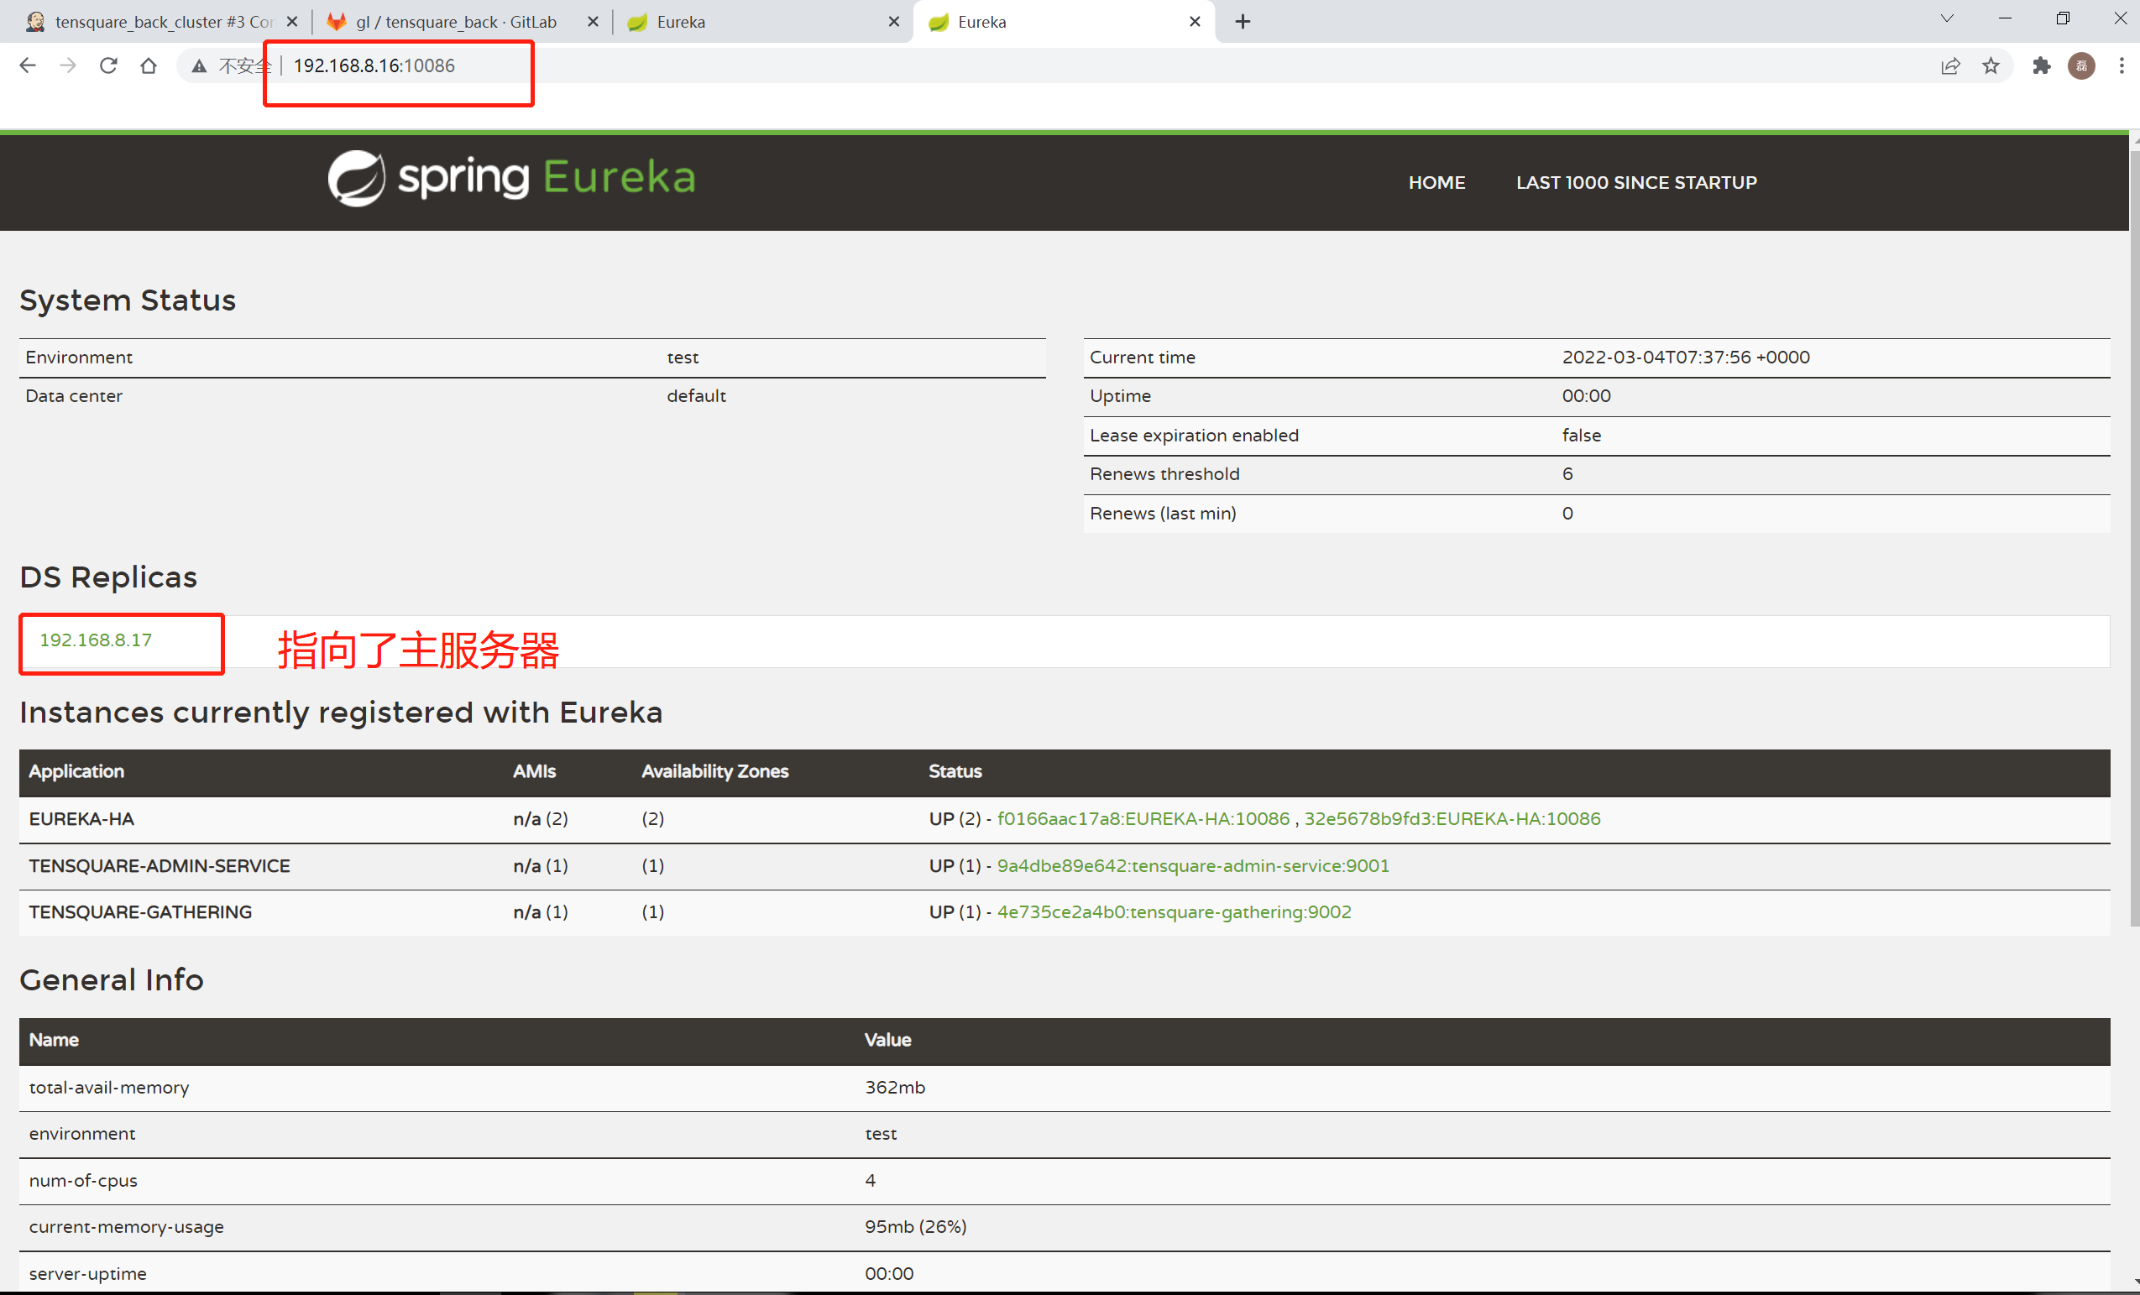Click the Application column header

tap(76, 770)
